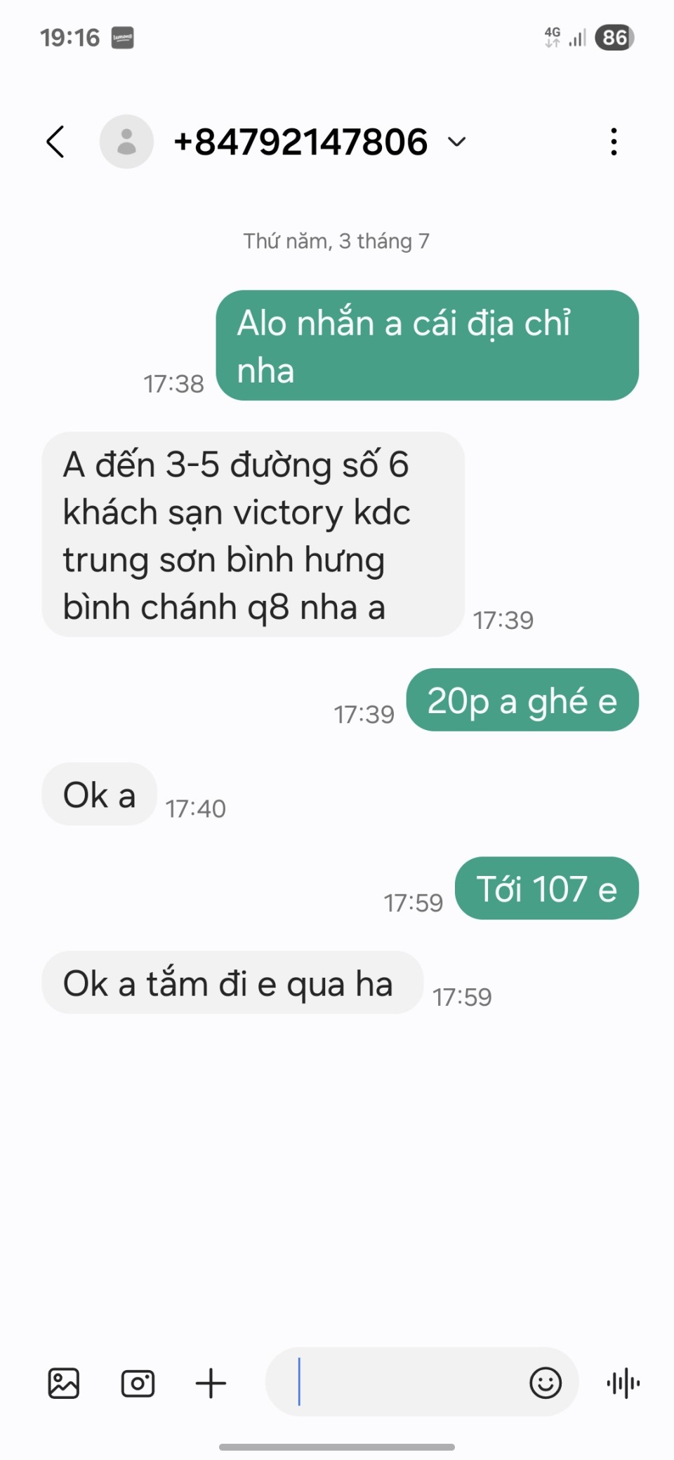Tap the battery indicator in status bar
674x1460 pixels.
tap(614, 37)
